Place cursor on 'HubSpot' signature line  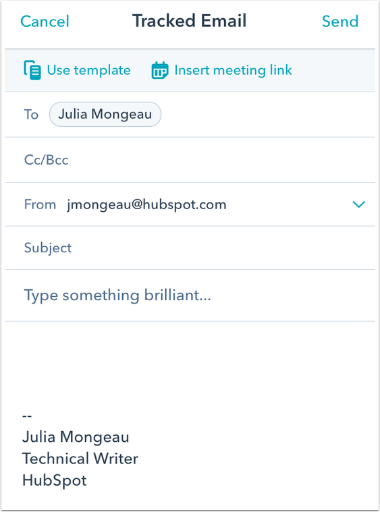(55, 481)
